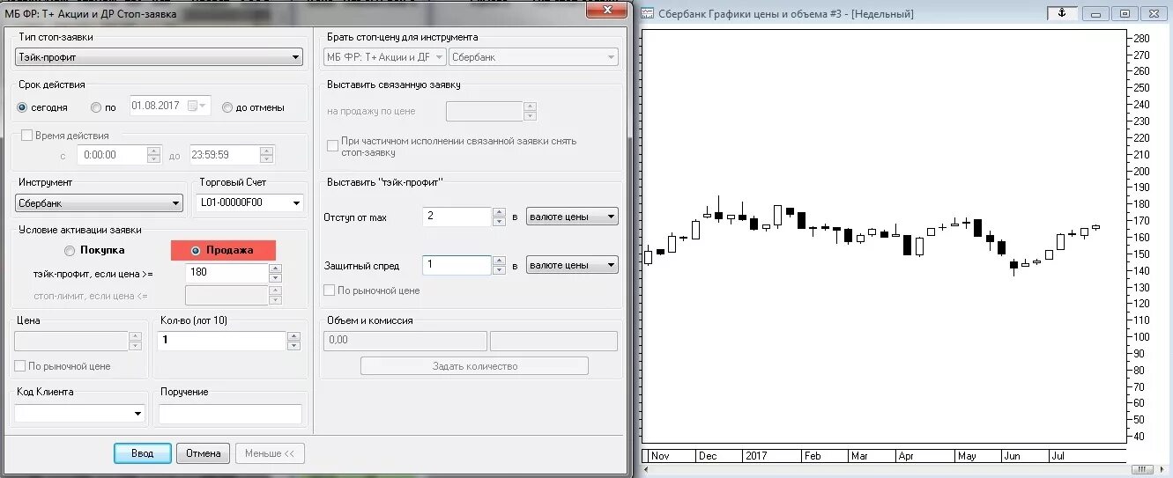Decrease Отступ от max with down arrow
Image resolution: width=1173 pixels, height=478 pixels.
[x=500, y=222]
